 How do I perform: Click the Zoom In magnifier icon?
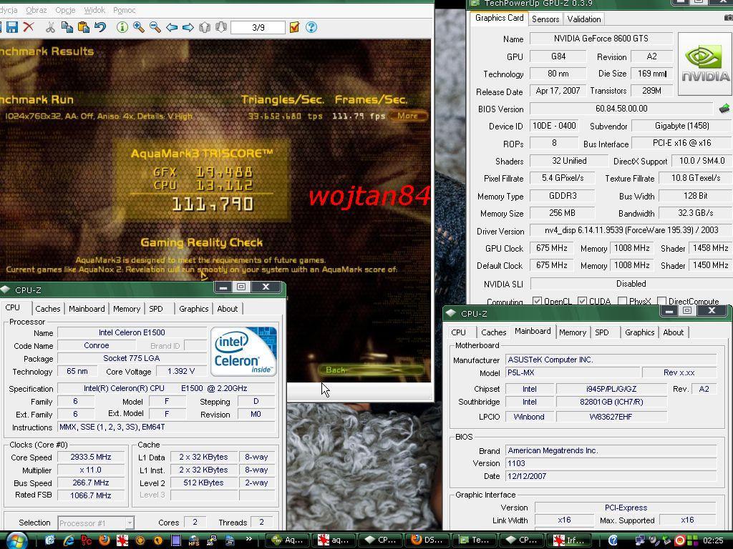[x=138, y=27]
